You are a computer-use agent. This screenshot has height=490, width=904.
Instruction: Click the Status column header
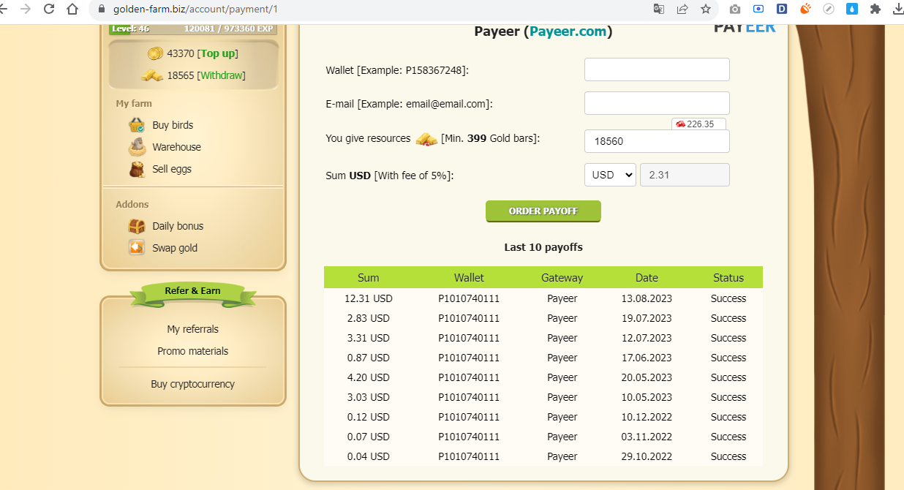[x=728, y=277]
